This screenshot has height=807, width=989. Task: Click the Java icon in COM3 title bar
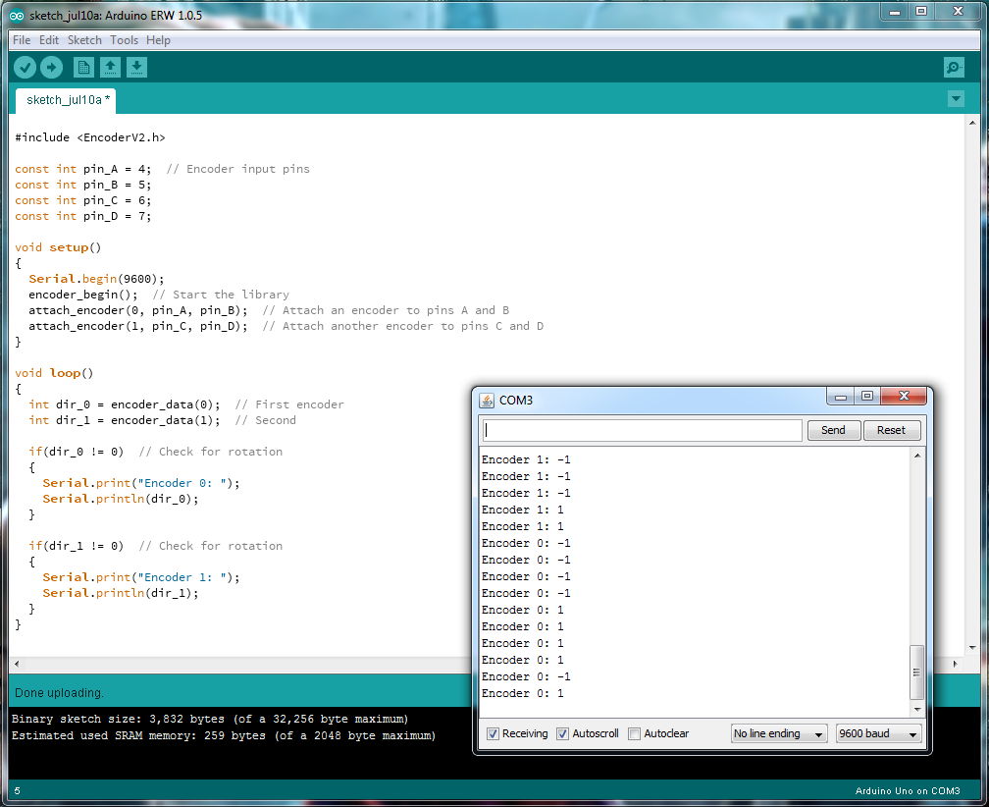(487, 400)
